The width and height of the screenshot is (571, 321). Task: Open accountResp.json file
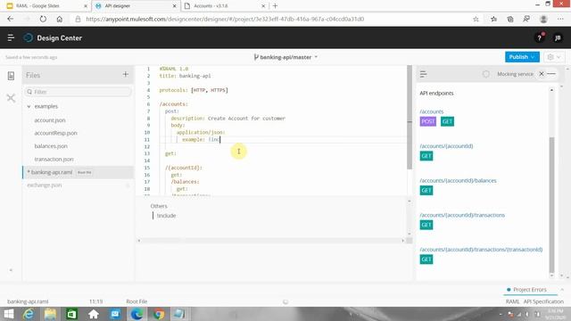(55, 133)
